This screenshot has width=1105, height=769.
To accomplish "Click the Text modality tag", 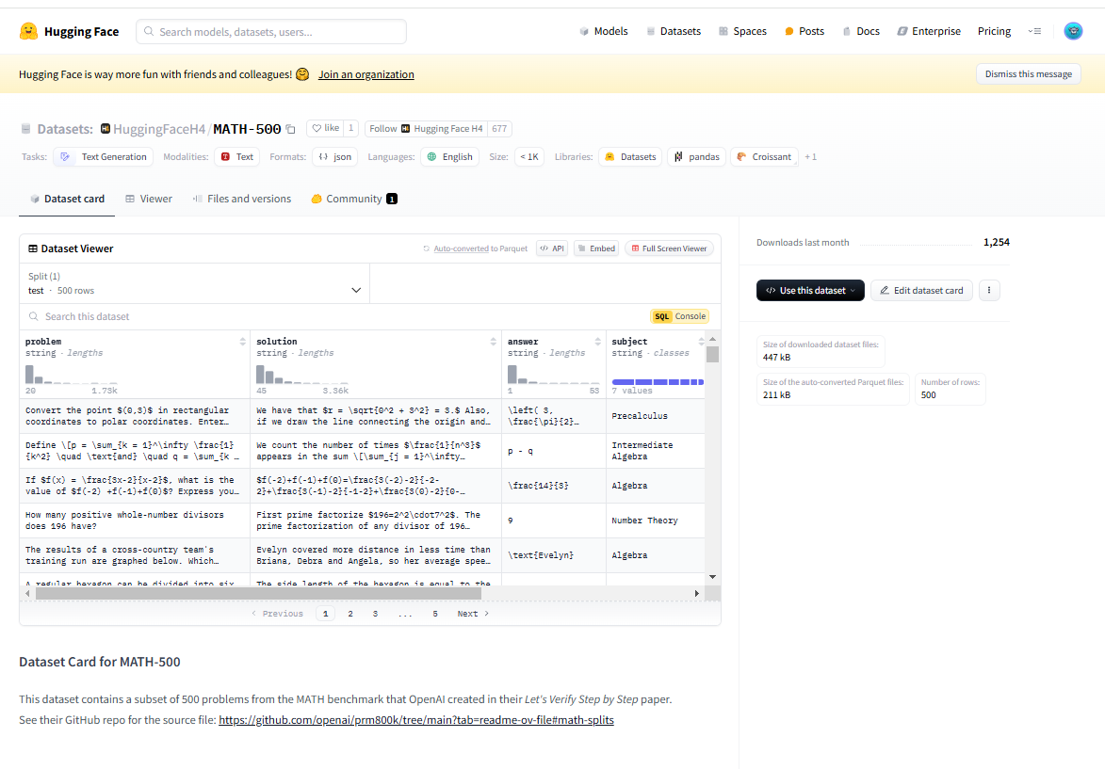I will point(236,156).
